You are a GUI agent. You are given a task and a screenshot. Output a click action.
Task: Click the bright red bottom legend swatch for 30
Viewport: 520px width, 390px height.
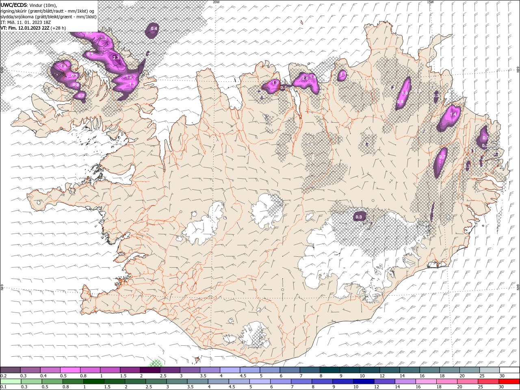(x=509, y=381)
